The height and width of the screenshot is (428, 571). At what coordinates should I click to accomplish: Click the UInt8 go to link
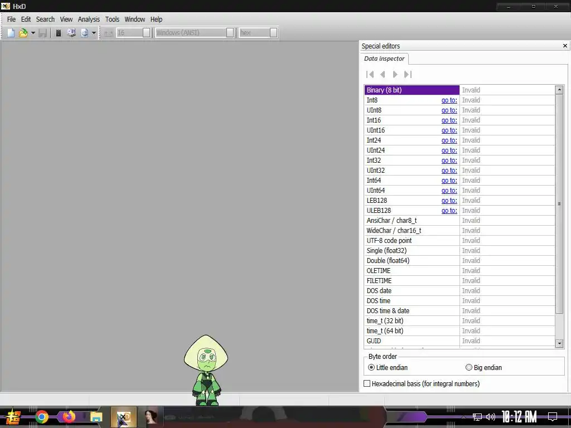coord(449,110)
